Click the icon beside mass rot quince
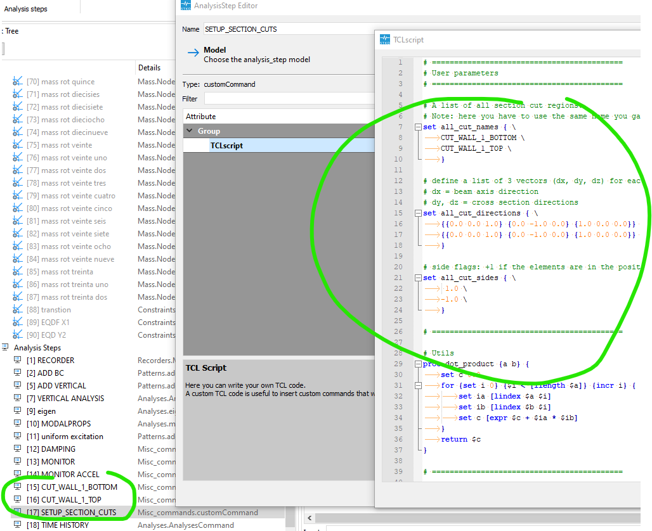The image size is (652, 531). pos(18,81)
